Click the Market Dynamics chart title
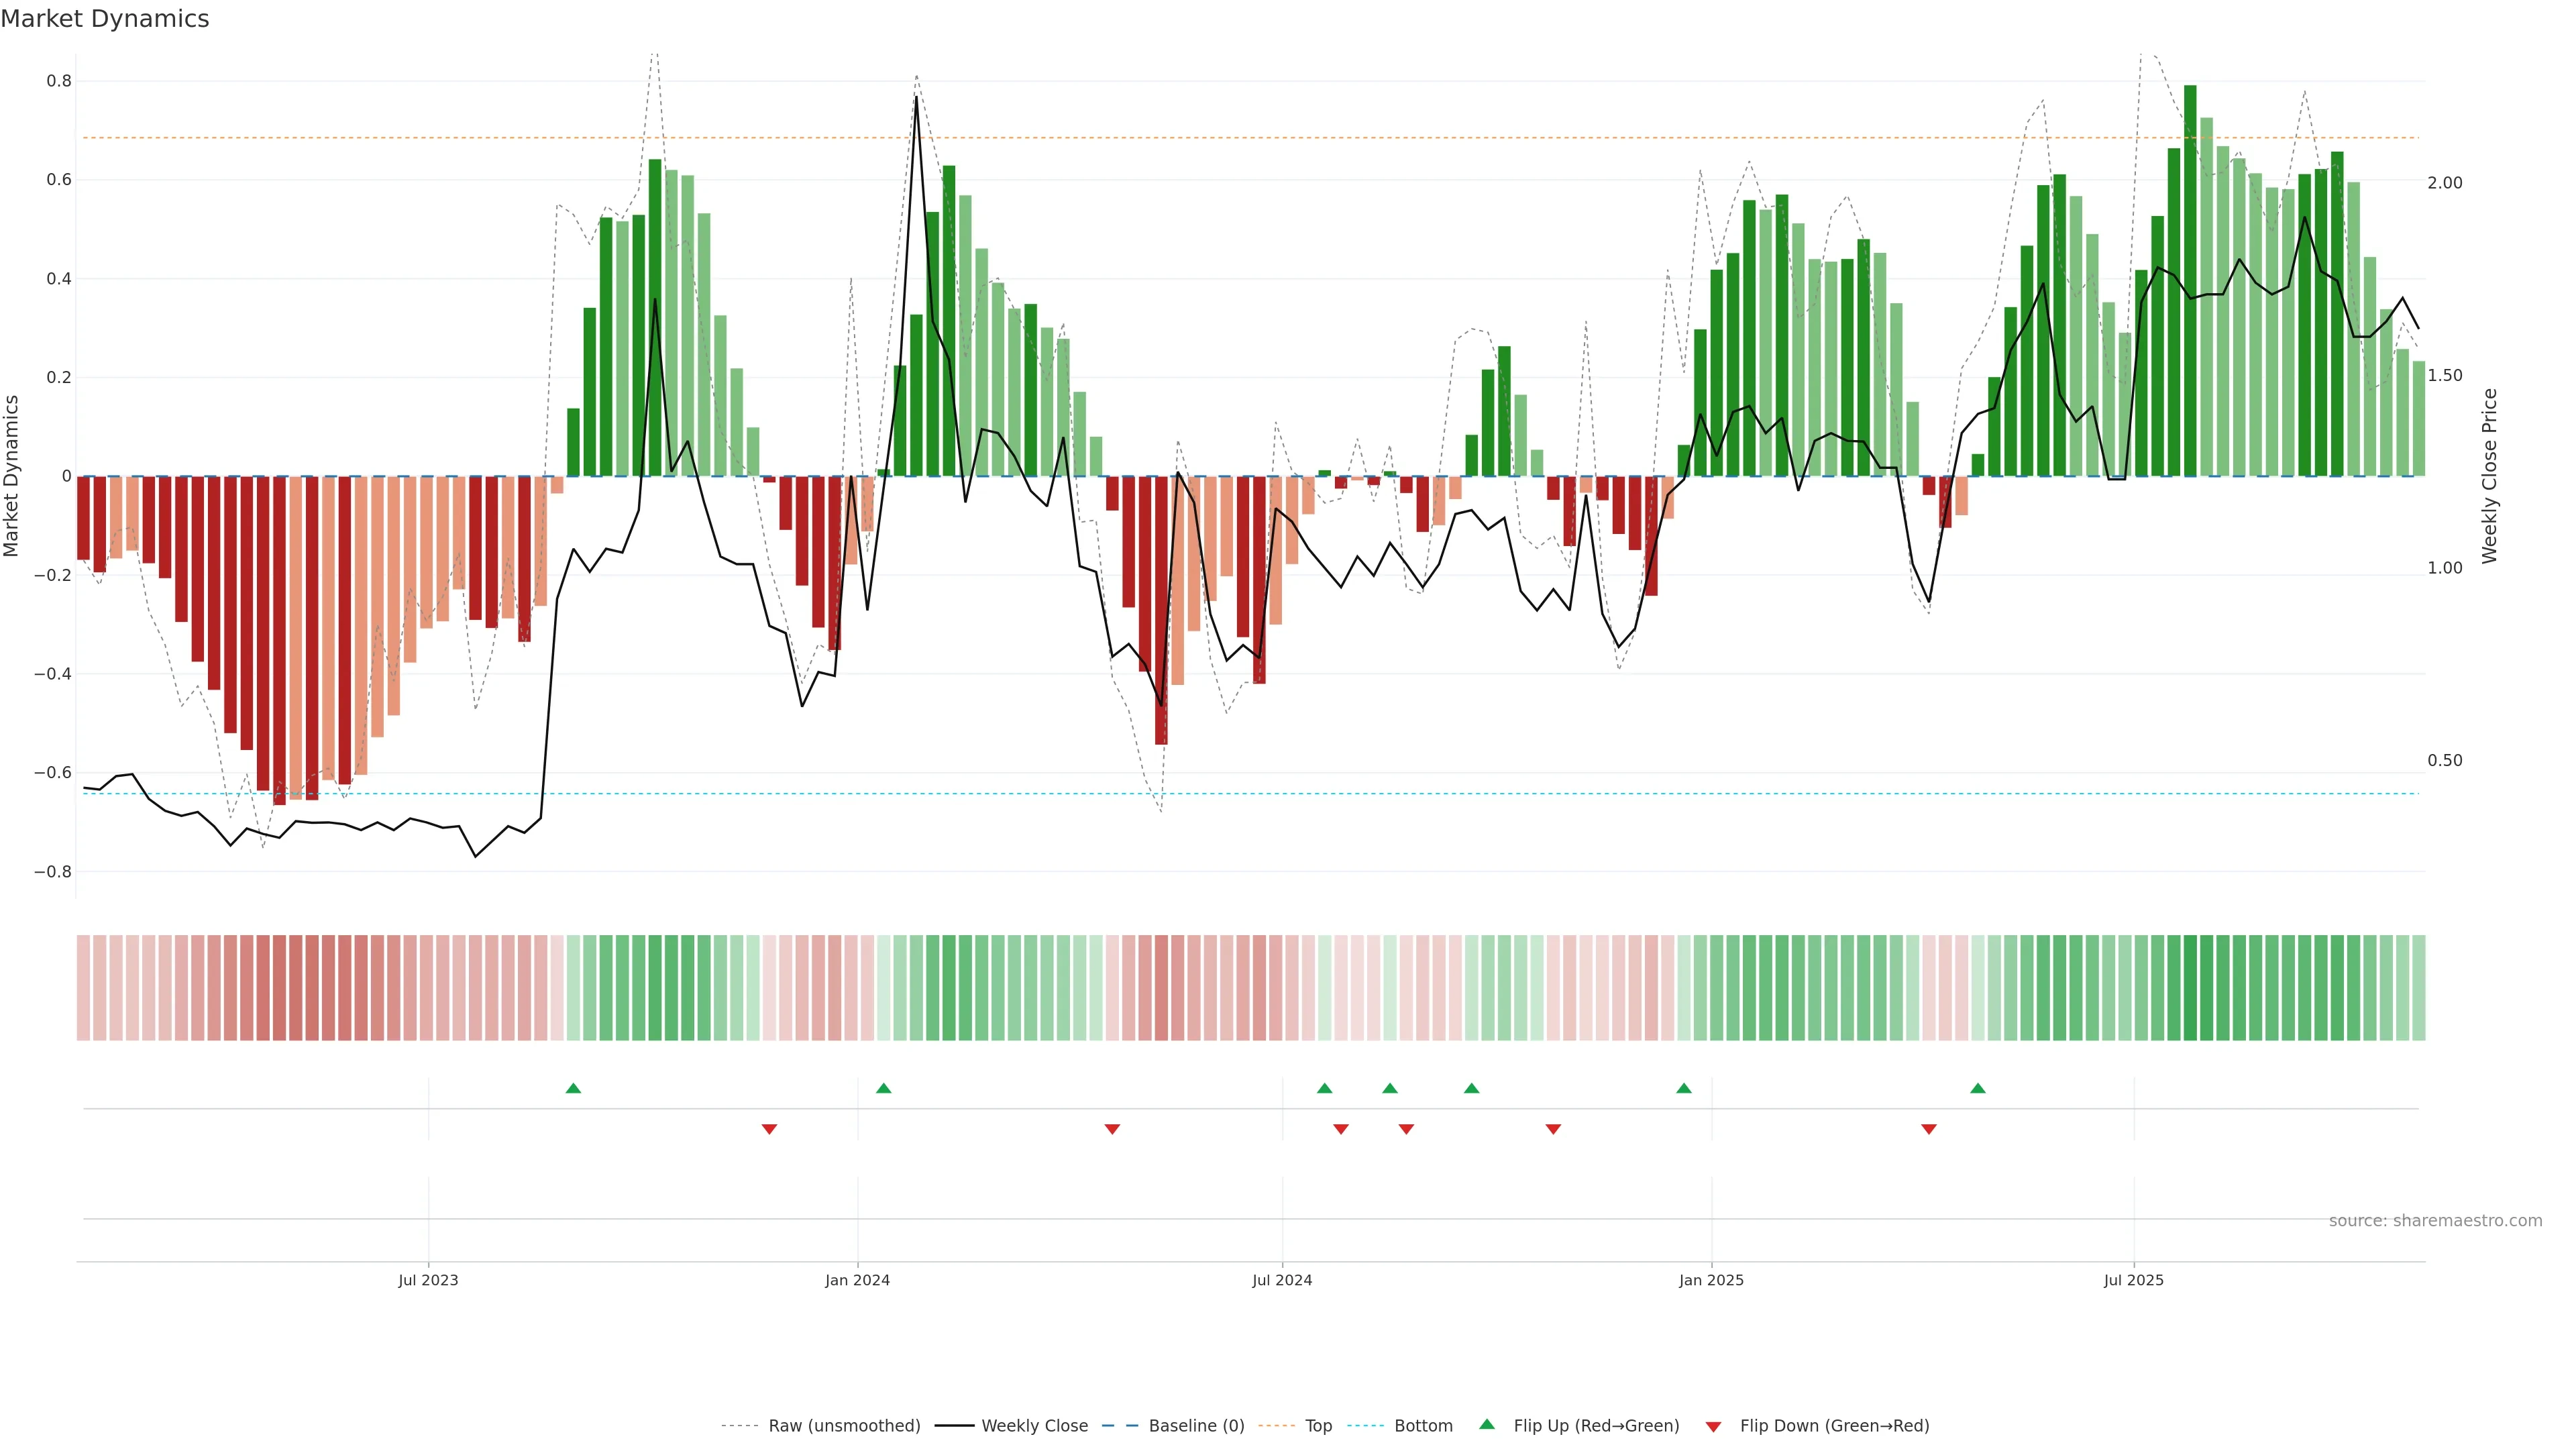Screen dimensions: 2576x1449 coord(105,19)
